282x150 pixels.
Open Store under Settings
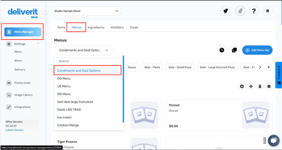click(18, 61)
